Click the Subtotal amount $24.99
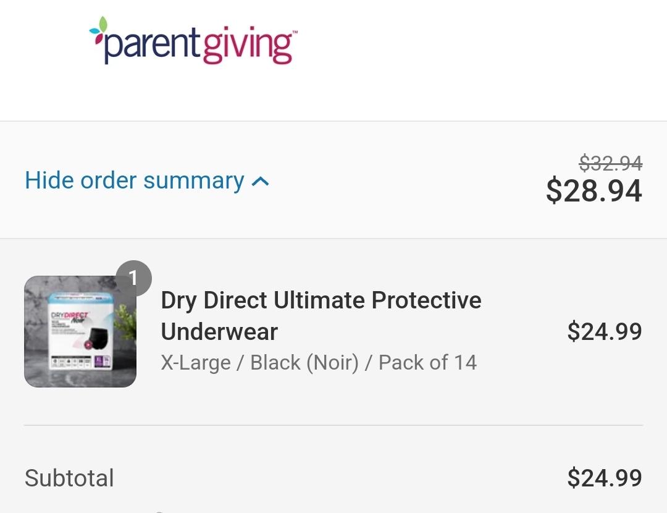The image size is (667, 513). 605,478
